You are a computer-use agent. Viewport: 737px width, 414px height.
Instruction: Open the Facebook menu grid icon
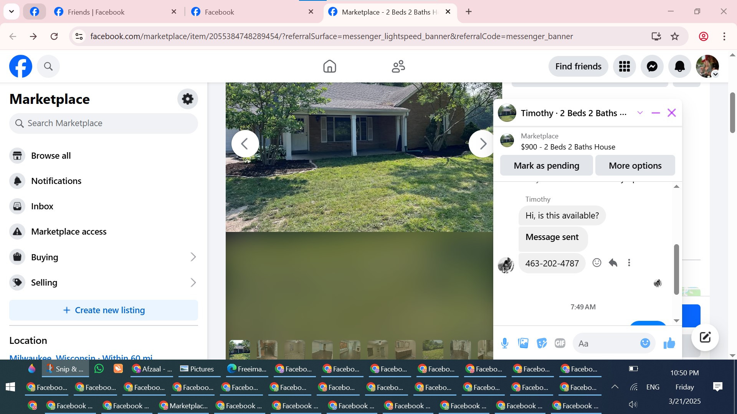624,66
